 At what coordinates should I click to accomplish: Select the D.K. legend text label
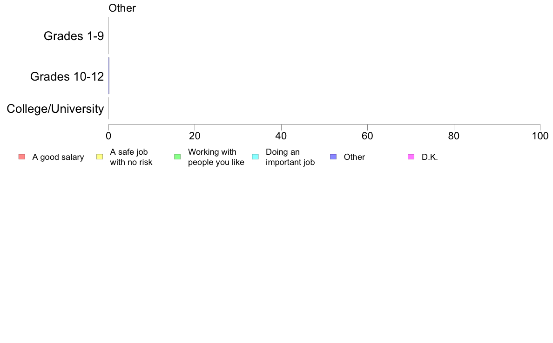(430, 157)
